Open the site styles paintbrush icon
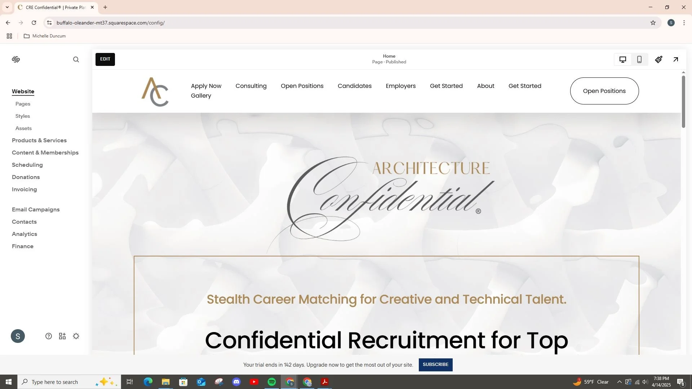Image resolution: width=692 pixels, height=389 pixels. tap(658, 59)
